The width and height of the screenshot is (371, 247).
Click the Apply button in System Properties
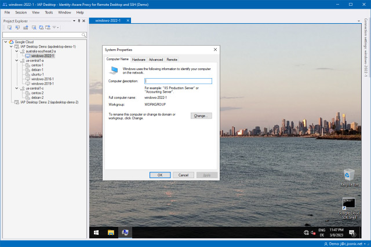(x=207, y=175)
